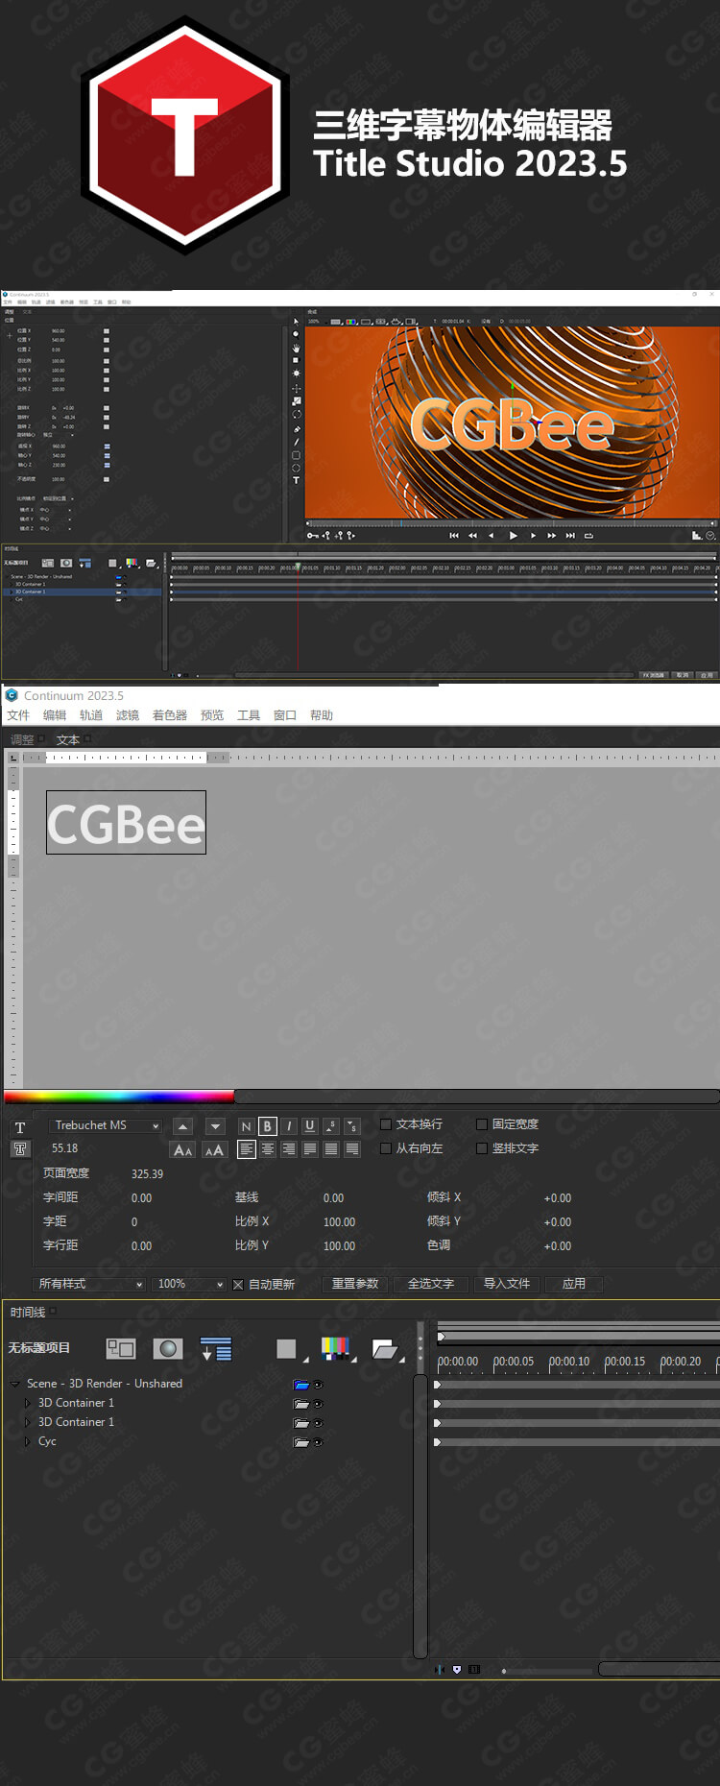
Task: Select the boxed T text style icon
Action: point(20,1149)
